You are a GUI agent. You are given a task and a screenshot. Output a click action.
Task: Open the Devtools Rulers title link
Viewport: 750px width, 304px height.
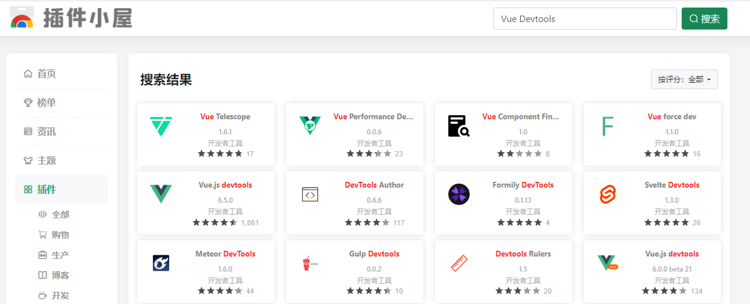point(523,254)
